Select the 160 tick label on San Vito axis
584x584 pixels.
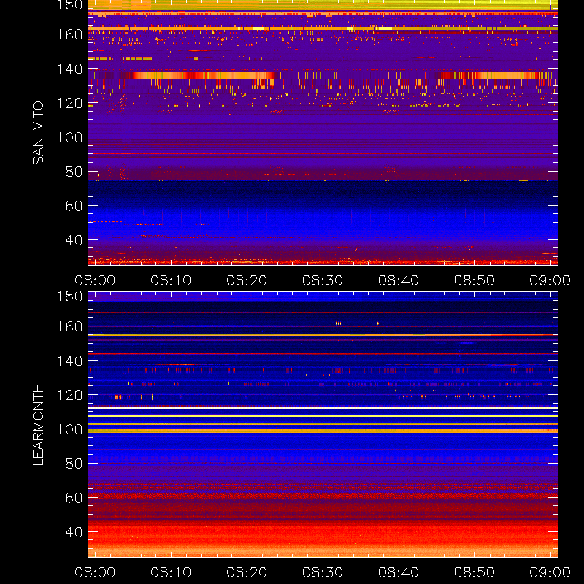(69, 34)
